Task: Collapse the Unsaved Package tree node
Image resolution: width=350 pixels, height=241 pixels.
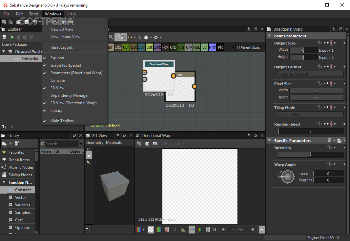Action: pos(4,52)
